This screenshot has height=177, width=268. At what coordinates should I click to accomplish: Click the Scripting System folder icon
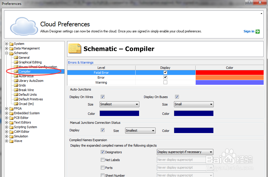[x=11, y=127]
